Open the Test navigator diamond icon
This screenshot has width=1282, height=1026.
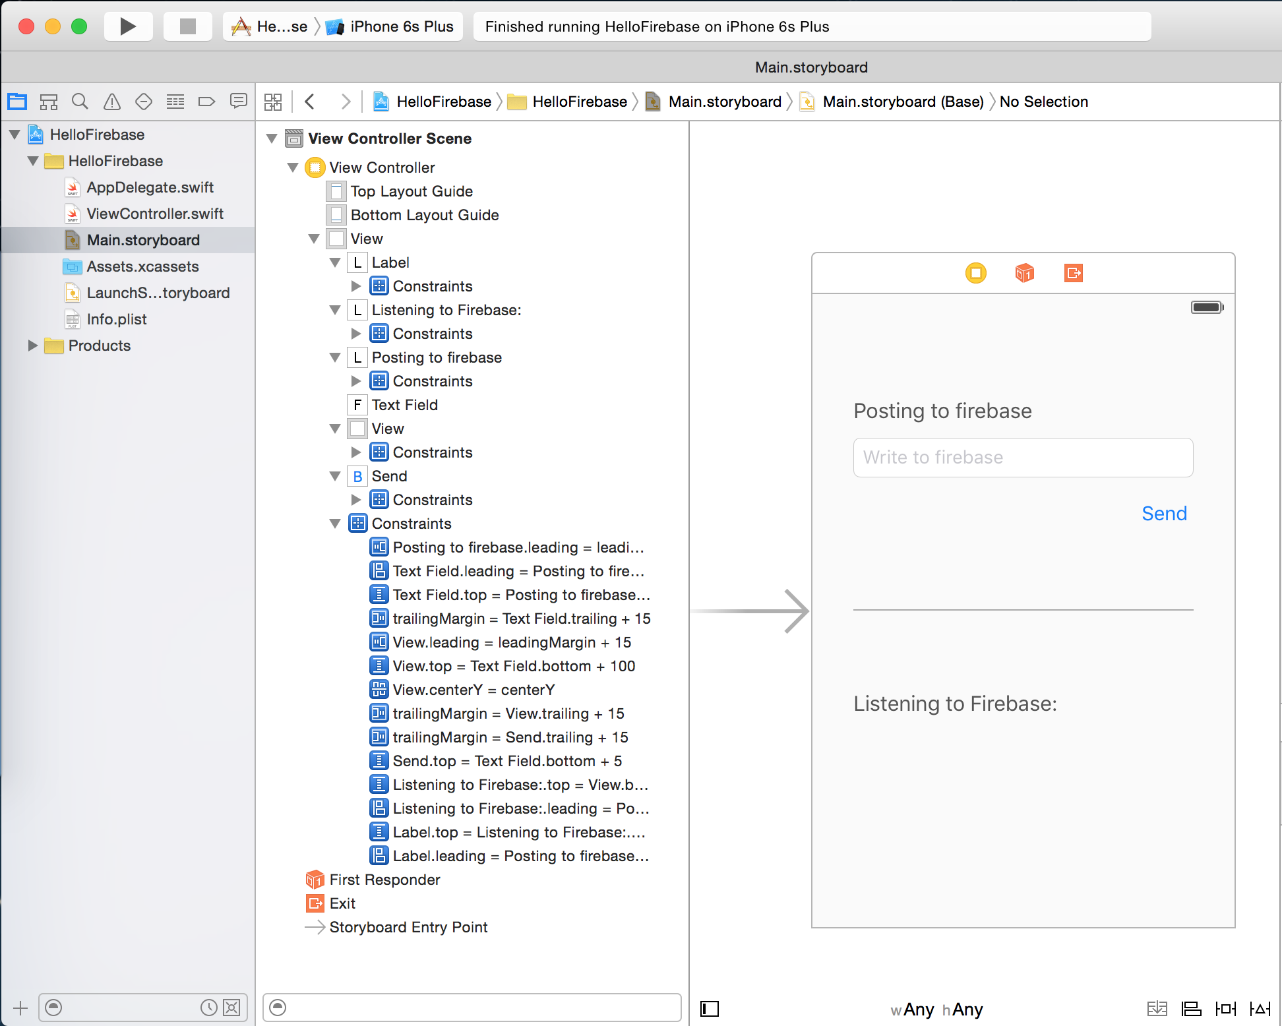(x=144, y=102)
